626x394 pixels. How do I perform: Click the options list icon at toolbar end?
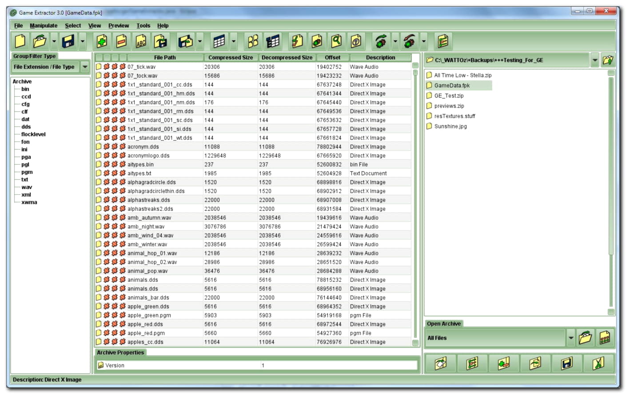coord(443,41)
